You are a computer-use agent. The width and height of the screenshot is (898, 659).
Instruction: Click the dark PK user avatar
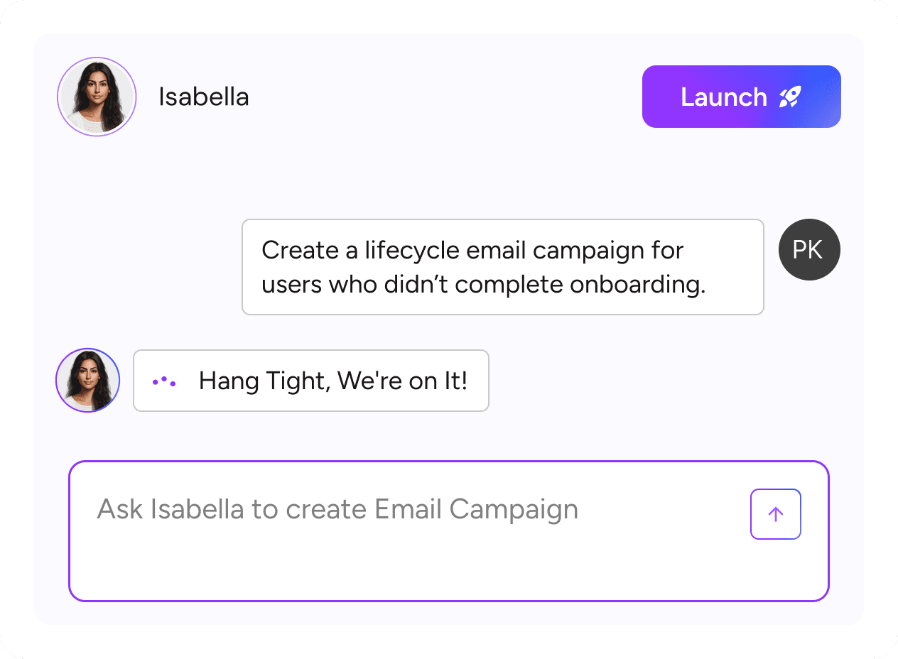click(x=809, y=250)
